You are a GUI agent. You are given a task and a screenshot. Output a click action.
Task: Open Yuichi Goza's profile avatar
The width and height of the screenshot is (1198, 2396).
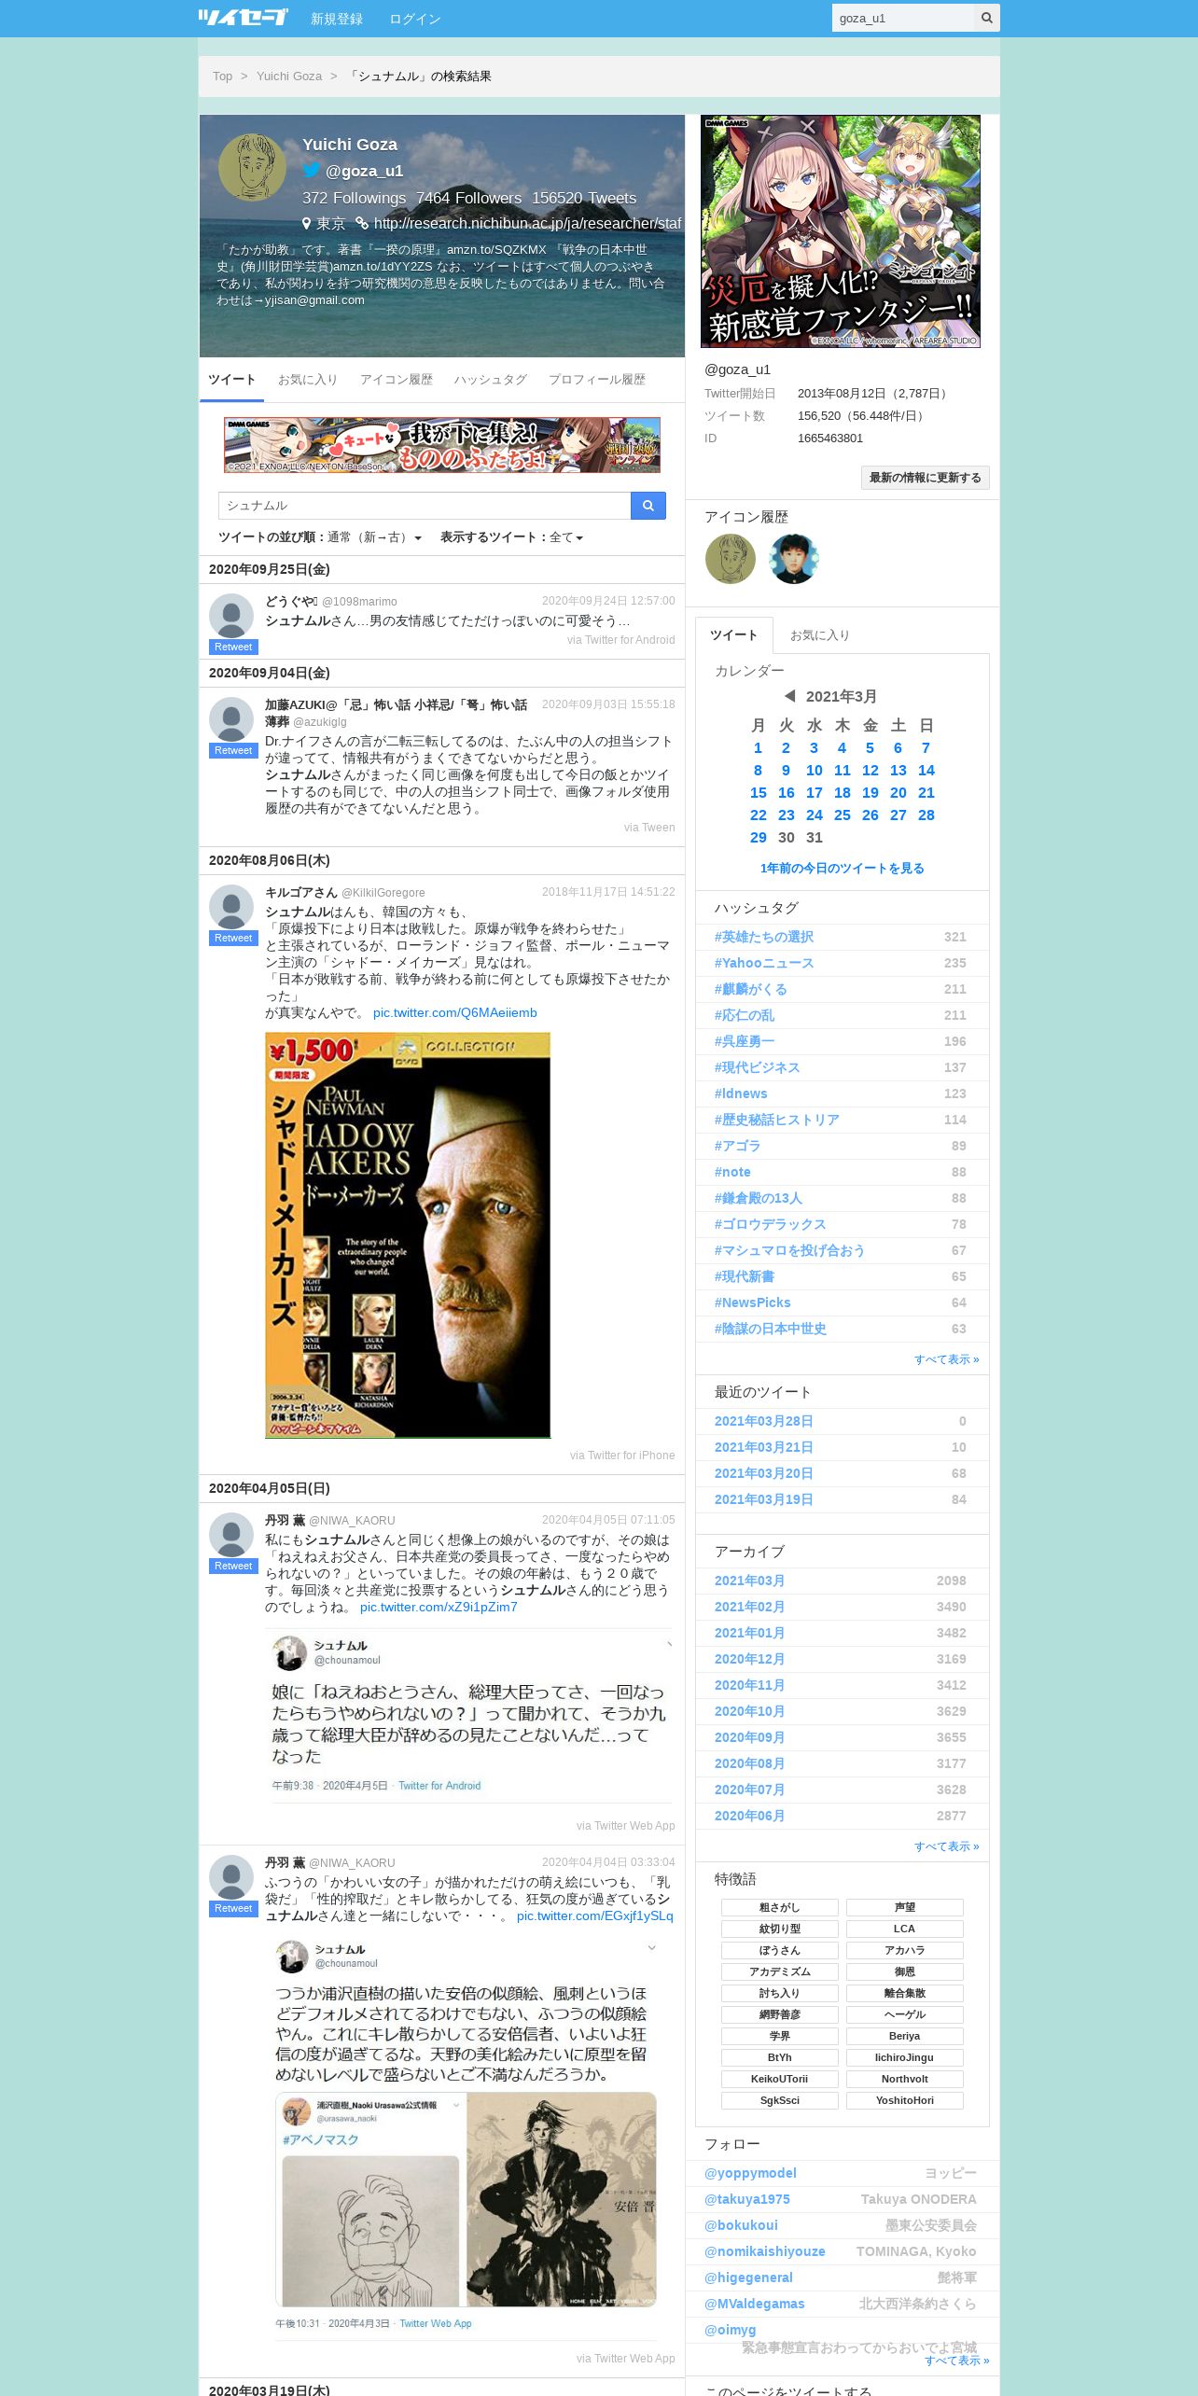click(252, 167)
